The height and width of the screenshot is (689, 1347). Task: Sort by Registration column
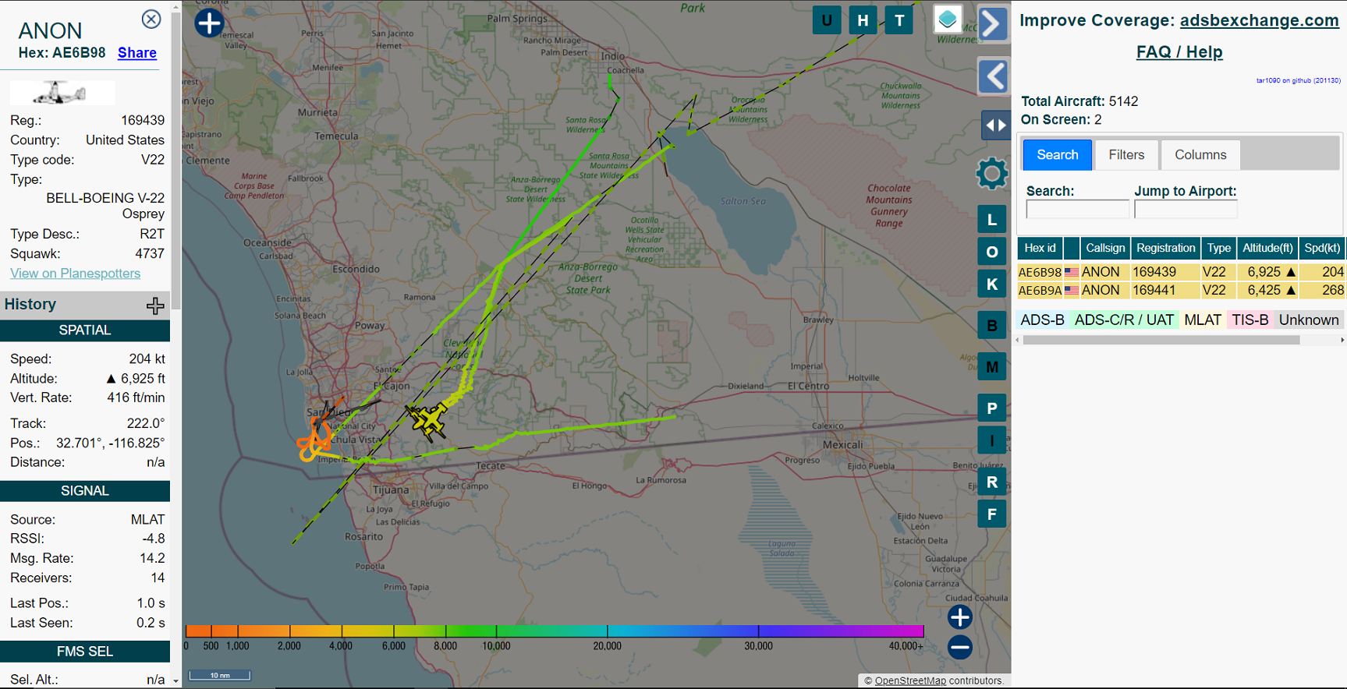[1165, 249]
